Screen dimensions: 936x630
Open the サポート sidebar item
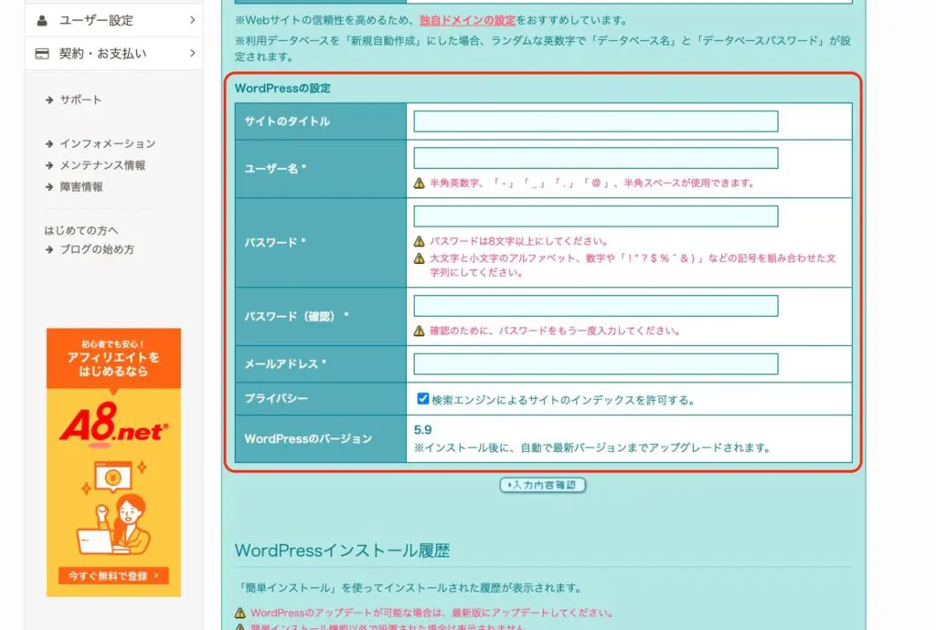point(80,100)
